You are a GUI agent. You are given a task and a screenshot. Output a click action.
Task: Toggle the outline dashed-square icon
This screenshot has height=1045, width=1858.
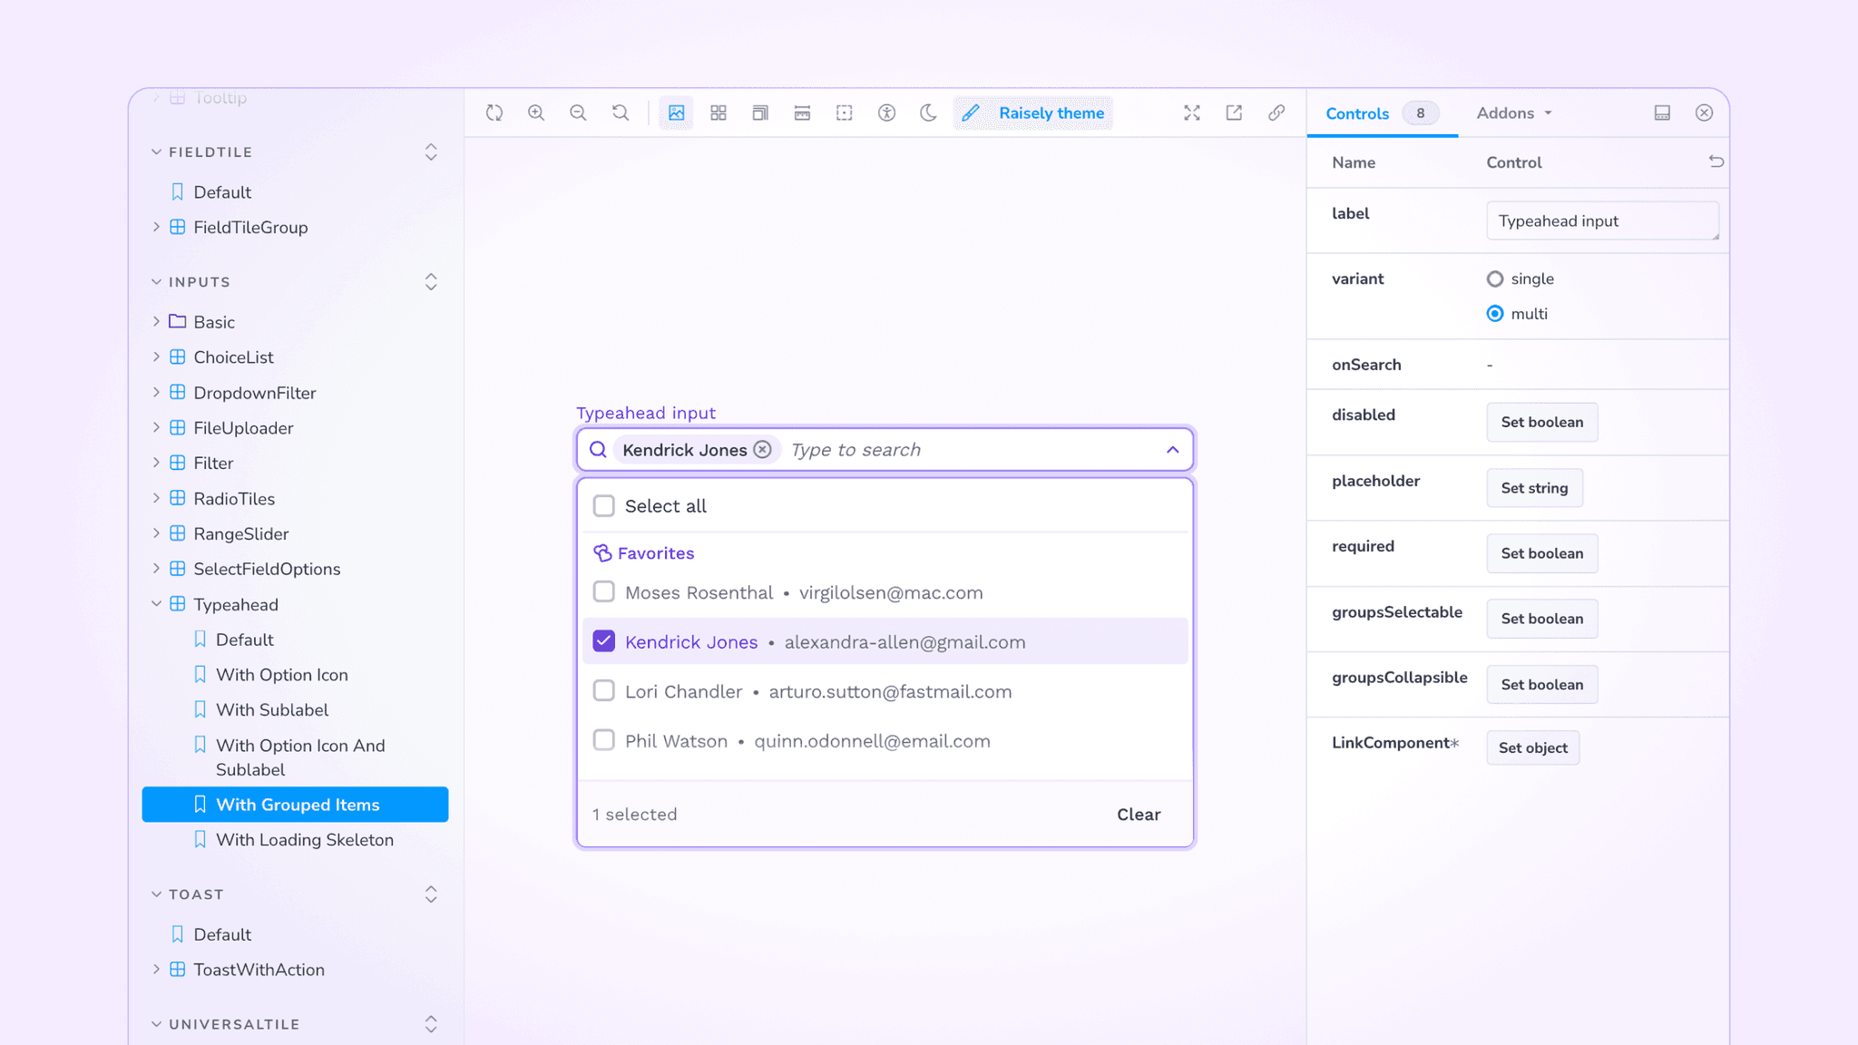[x=845, y=112]
